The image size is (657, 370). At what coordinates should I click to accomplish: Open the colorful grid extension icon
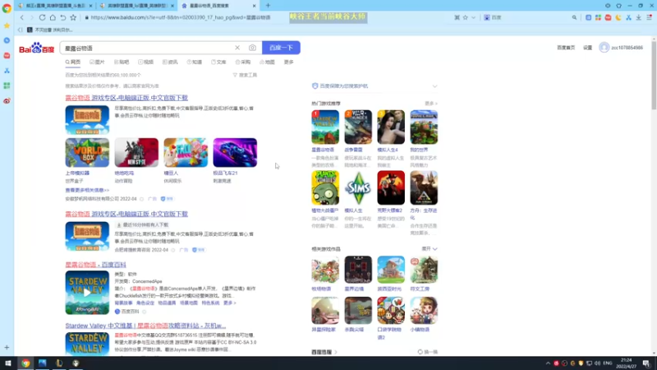(x=598, y=17)
